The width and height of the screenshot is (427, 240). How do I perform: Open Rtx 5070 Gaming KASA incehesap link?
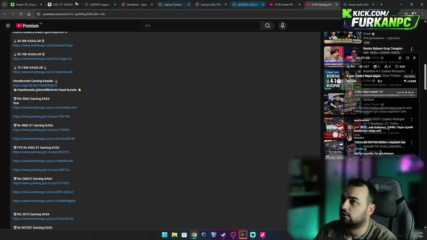tap(43, 219)
